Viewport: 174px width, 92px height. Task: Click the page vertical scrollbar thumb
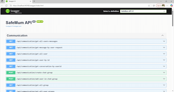pos(173,18)
